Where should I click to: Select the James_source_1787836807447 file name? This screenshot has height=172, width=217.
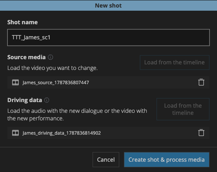[56, 83]
